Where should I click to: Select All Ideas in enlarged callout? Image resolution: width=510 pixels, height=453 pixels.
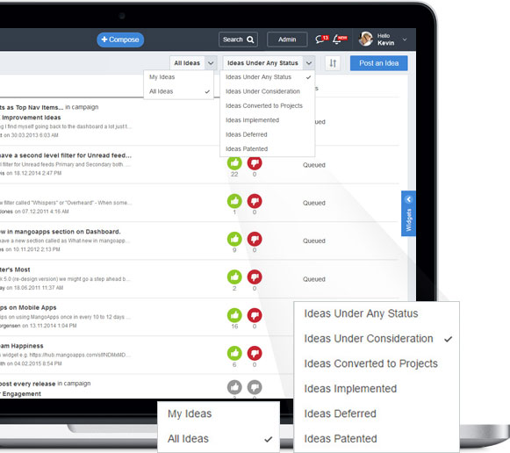[219, 439]
